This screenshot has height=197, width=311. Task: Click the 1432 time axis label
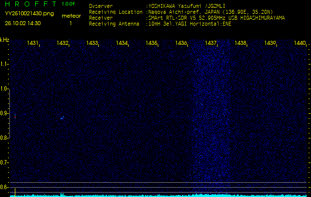pyautogui.click(x=62, y=43)
